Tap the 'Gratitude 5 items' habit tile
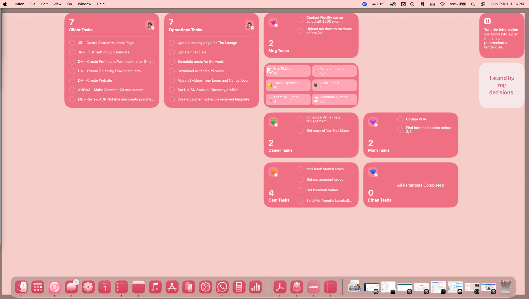529x299 pixels. click(334, 99)
